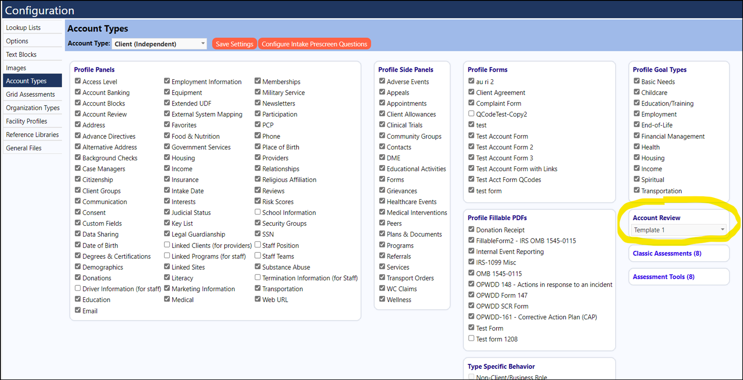Toggle the Healthcare Events side panel
This screenshot has height=380, width=743.
coord(382,201)
